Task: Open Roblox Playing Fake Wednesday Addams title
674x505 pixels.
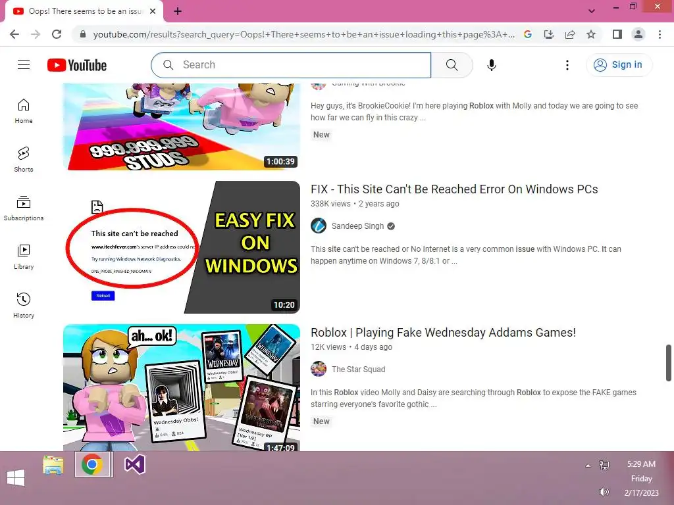Action: [443, 333]
